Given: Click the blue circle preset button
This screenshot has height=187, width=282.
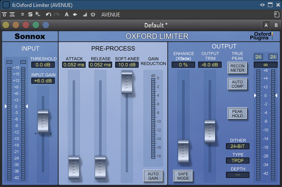Looking at the screenshot, I should [46, 25].
